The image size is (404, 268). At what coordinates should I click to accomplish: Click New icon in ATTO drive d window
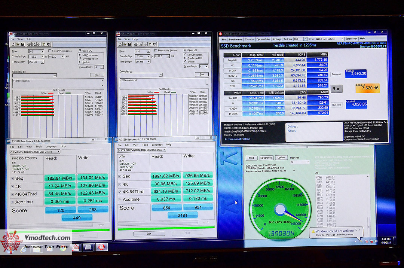(120, 44)
